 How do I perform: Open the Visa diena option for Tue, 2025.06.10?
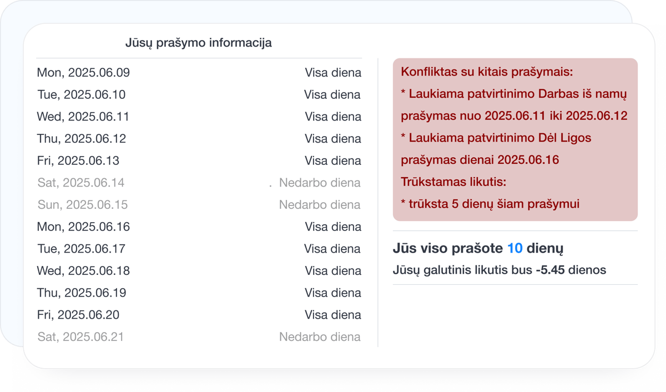(332, 94)
